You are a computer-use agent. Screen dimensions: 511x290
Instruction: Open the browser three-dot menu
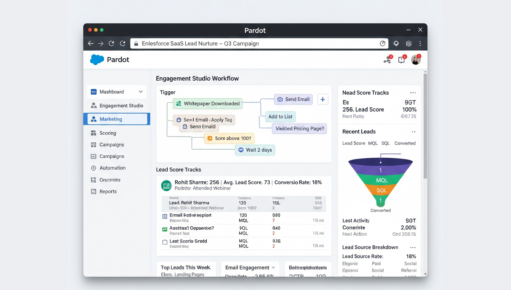420,44
